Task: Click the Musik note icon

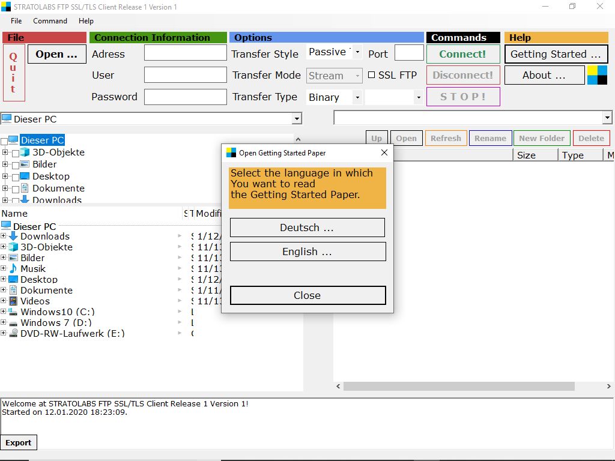Action: 13,268
